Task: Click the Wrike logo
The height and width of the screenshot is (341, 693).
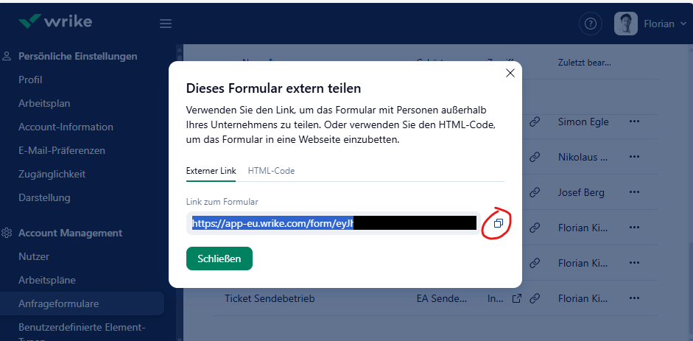Action: coord(55,21)
